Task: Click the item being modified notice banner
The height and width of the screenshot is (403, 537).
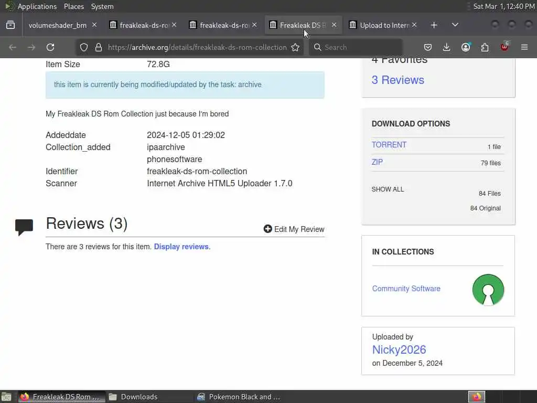Action: pyautogui.click(x=185, y=84)
